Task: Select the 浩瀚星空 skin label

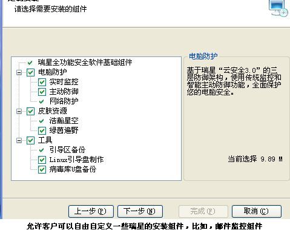Action: [64, 121]
